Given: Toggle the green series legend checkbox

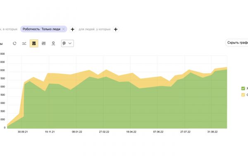Looking at the screenshot, I should click(243, 88).
